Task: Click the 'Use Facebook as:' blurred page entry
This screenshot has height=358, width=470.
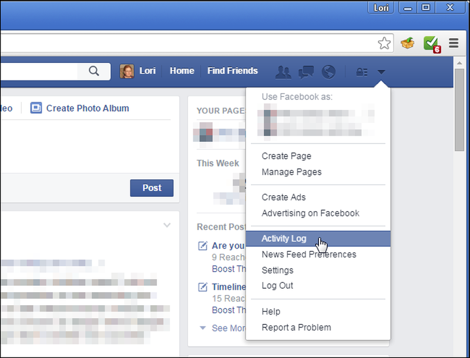Action: click(x=316, y=122)
